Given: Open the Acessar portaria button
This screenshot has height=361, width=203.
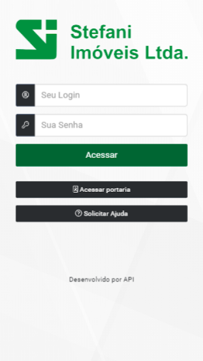Looking at the screenshot, I should 101,190.
